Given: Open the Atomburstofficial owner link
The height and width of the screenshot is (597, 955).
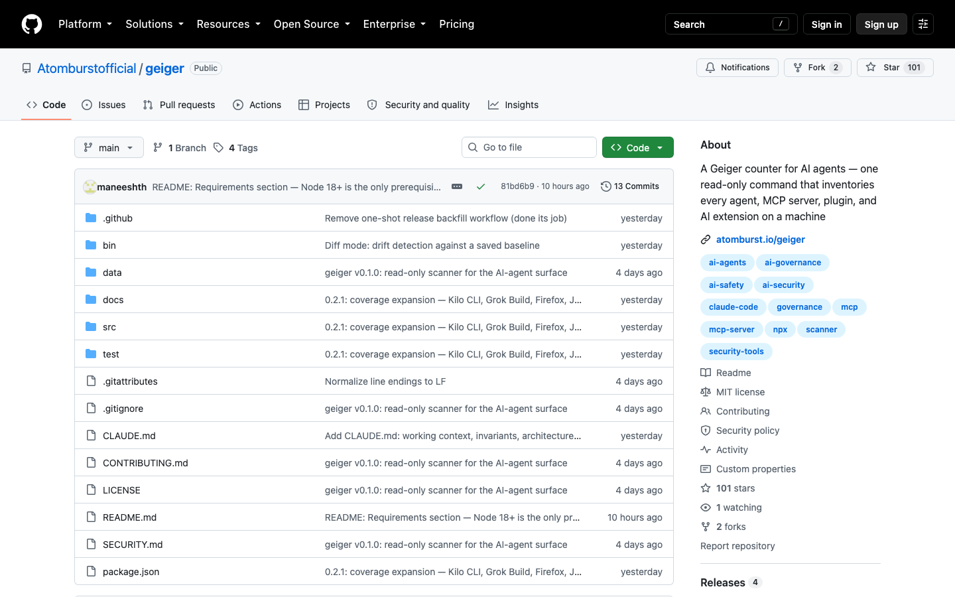Looking at the screenshot, I should coord(86,68).
